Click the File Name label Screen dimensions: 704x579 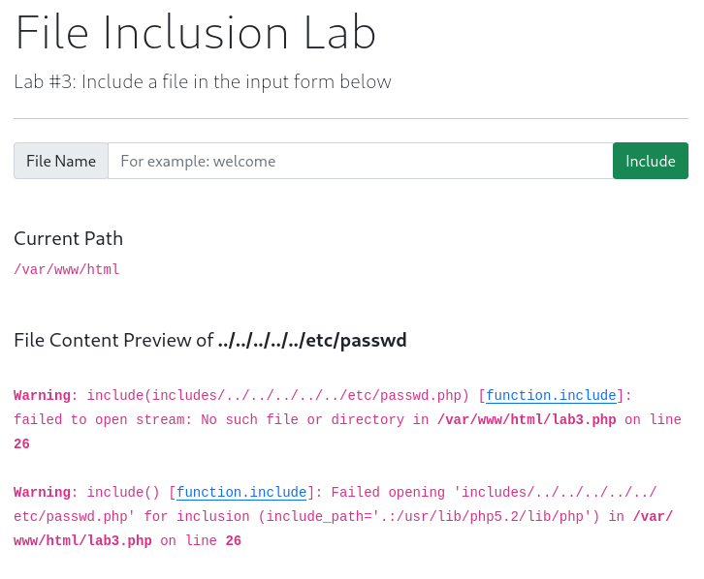tap(61, 161)
